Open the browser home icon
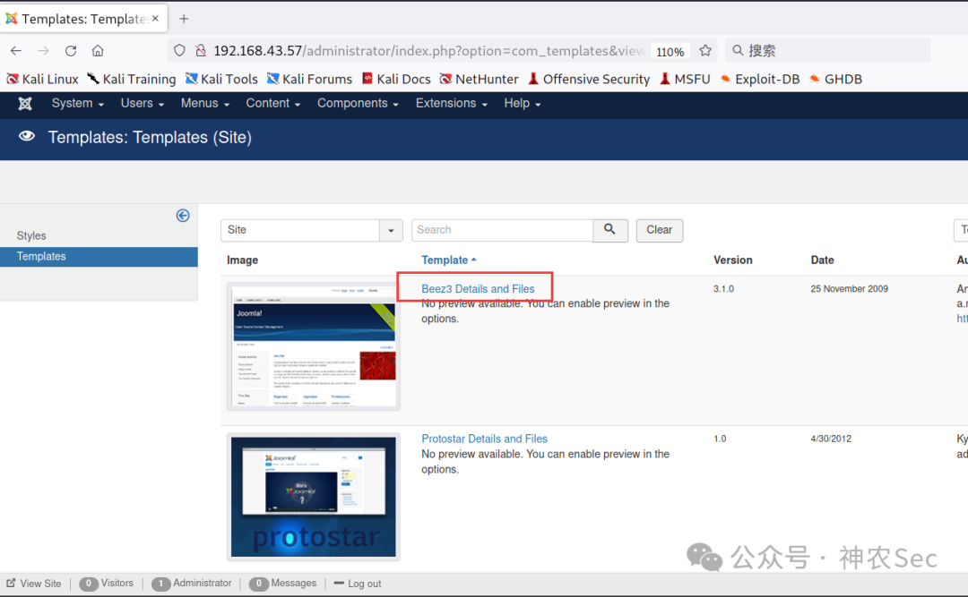968x597 pixels. click(98, 51)
